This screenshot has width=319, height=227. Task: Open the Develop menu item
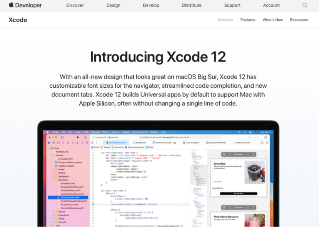point(151,5)
